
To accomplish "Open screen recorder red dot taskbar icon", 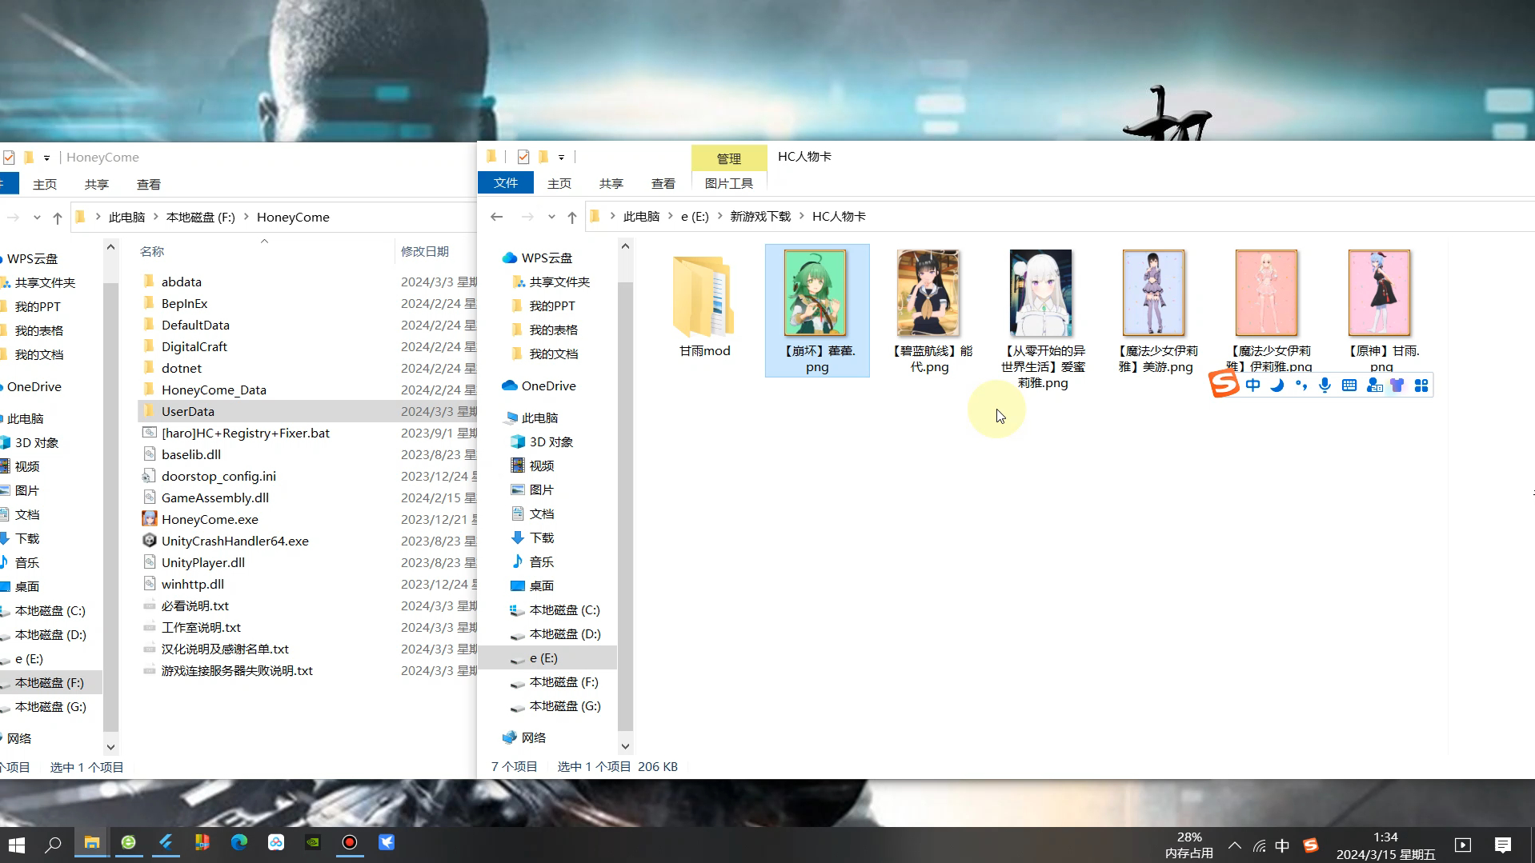I will click(x=350, y=843).
